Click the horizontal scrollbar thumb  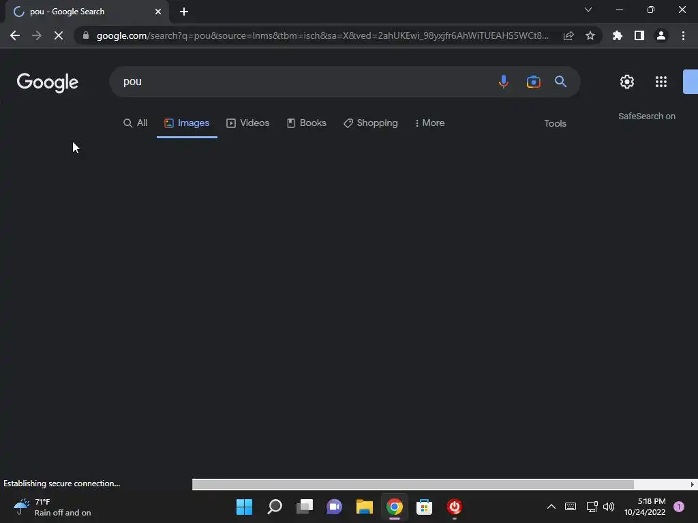[x=412, y=484]
